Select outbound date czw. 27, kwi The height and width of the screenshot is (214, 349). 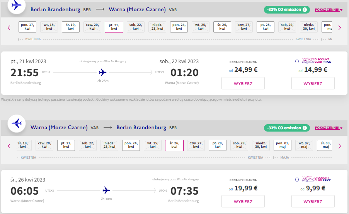tap(244, 27)
